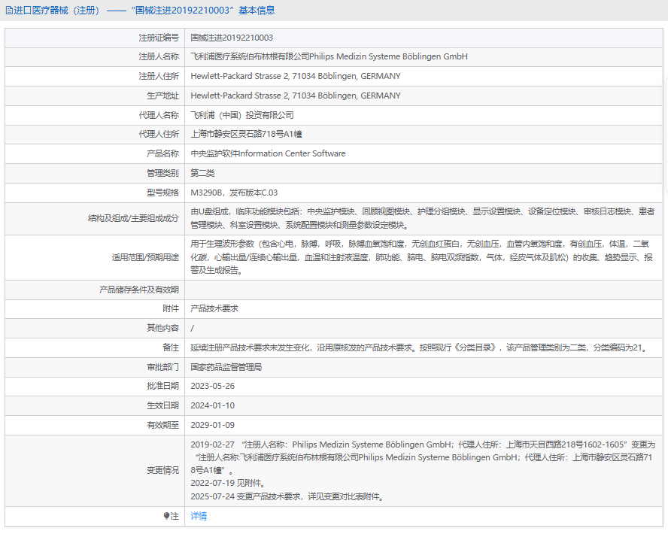Screen dimensions: 668x534
Task: Click remark text starting 延续注册产品技术要求
Action: (420, 348)
